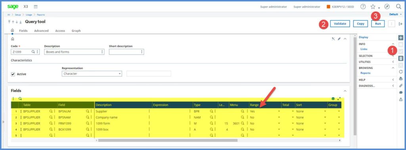Image resolution: width=406 pixels, height=150 pixels.
Task: Click the Validate button
Action: point(340,23)
